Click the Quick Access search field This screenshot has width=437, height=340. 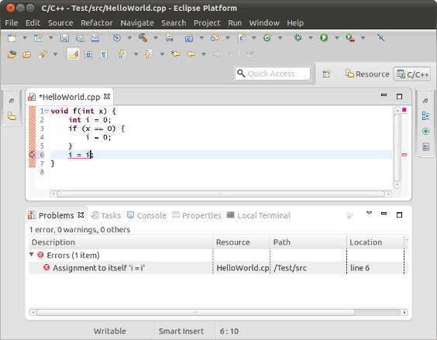273,74
